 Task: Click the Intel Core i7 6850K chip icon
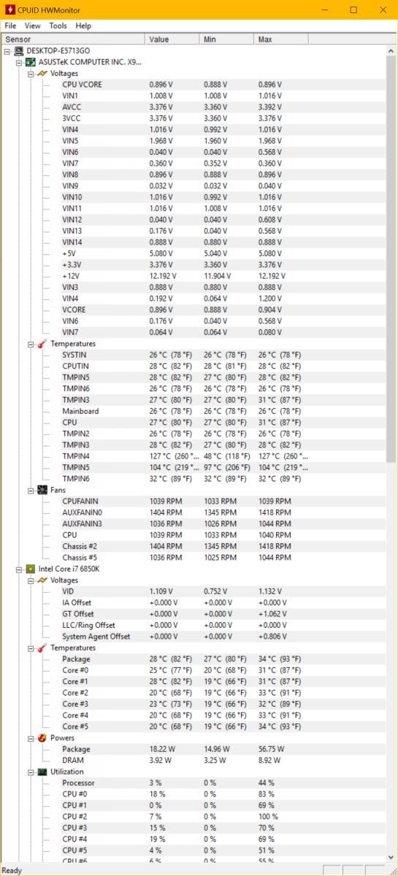tap(31, 569)
